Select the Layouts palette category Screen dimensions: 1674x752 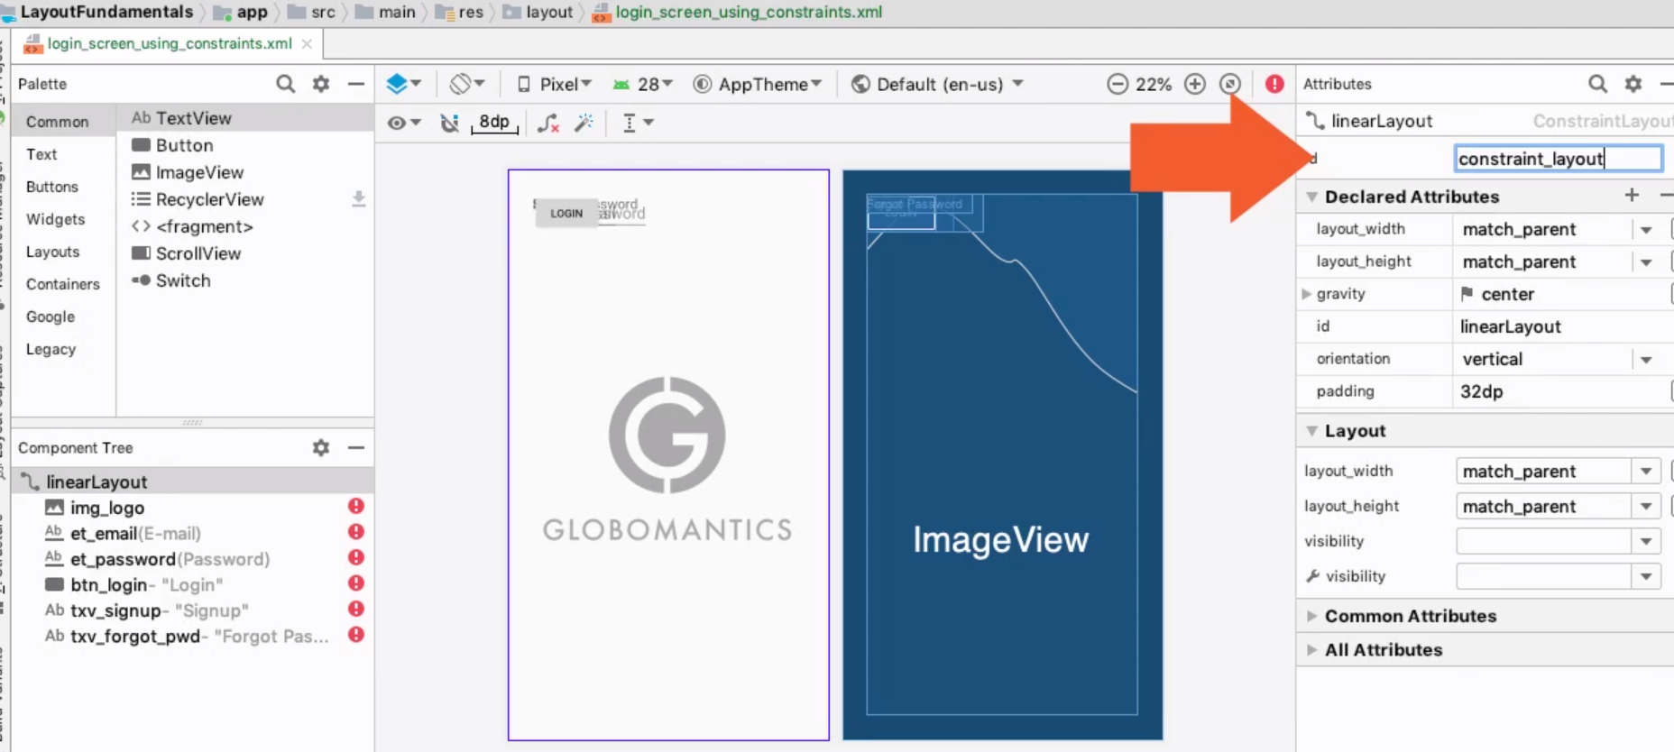point(52,252)
